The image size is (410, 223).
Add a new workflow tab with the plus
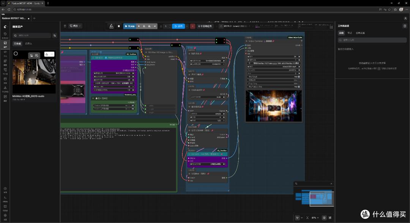34,18
